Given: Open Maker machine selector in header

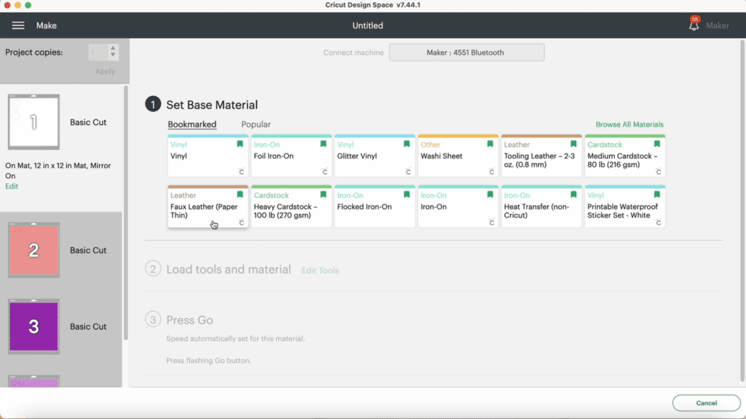Looking at the screenshot, I should (717, 25).
